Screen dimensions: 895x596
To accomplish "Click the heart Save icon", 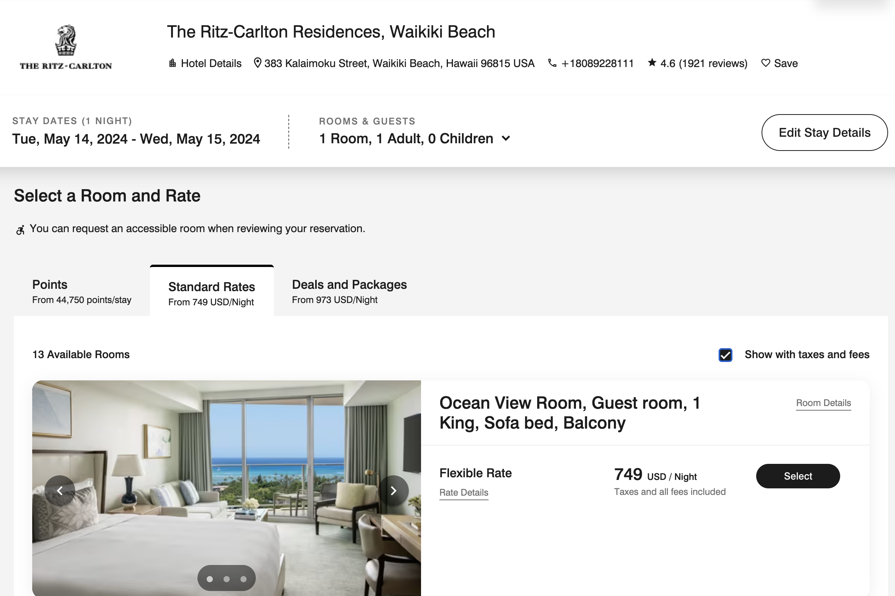I will pos(765,63).
